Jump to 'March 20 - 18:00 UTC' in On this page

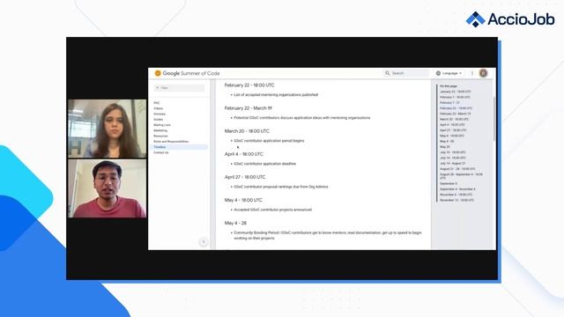pos(454,120)
